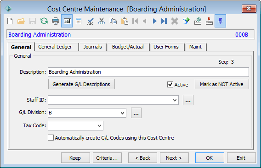Cut with the scissors icon

point(102,21)
